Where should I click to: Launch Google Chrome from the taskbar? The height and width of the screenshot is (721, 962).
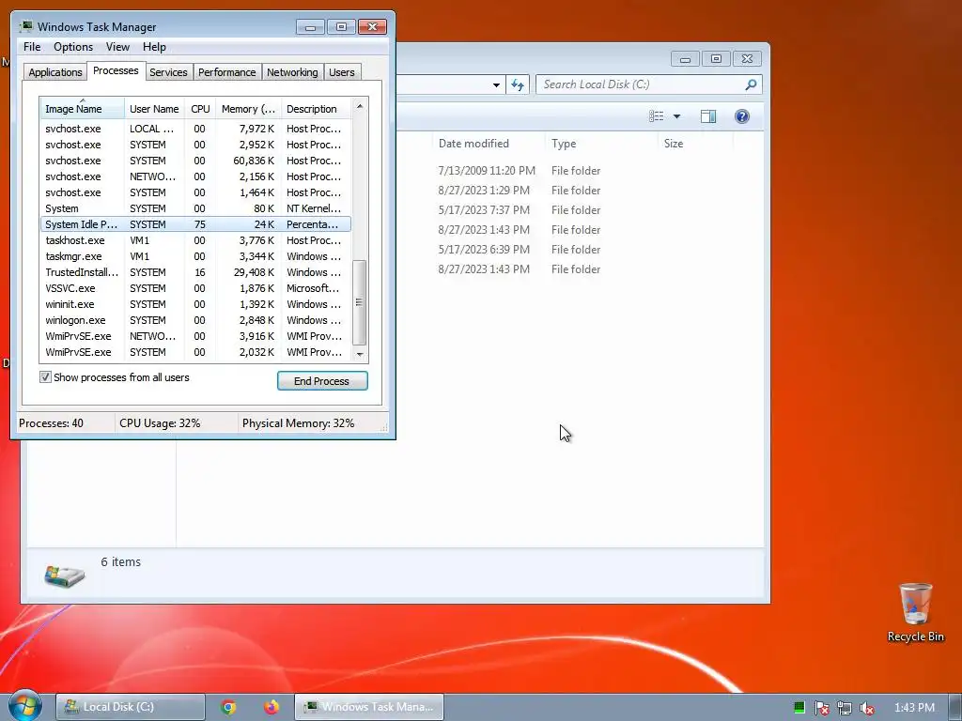(228, 707)
